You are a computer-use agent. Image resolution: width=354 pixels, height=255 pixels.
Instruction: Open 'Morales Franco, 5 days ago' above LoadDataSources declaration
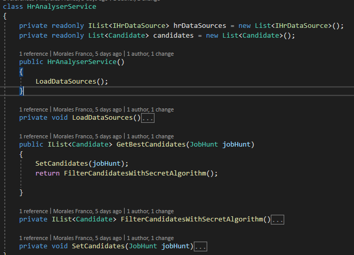(x=87, y=109)
